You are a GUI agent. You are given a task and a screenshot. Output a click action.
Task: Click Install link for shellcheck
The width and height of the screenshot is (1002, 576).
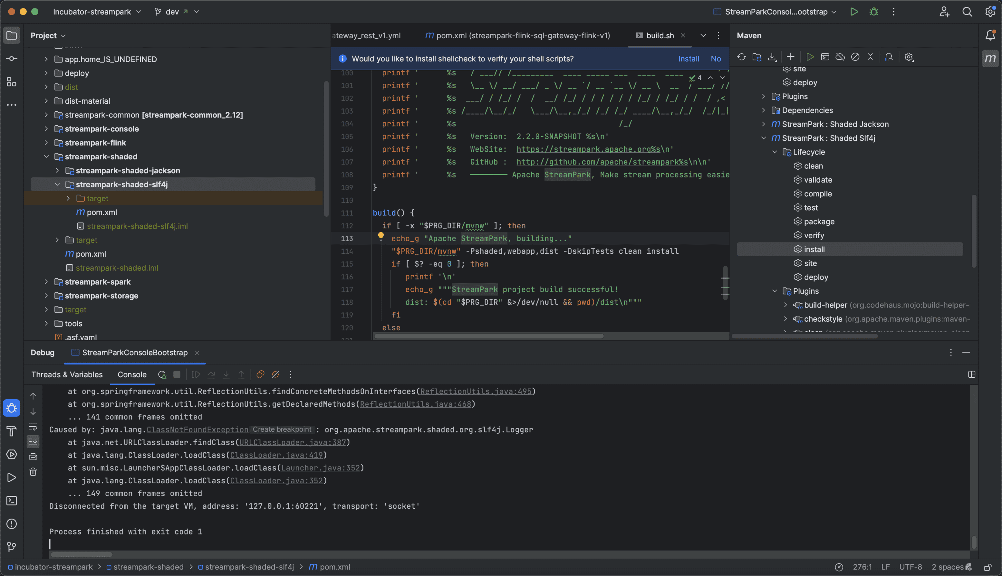click(689, 59)
